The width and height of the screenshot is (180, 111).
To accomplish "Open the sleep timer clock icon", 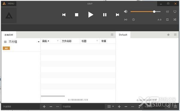I will click(133, 19).
